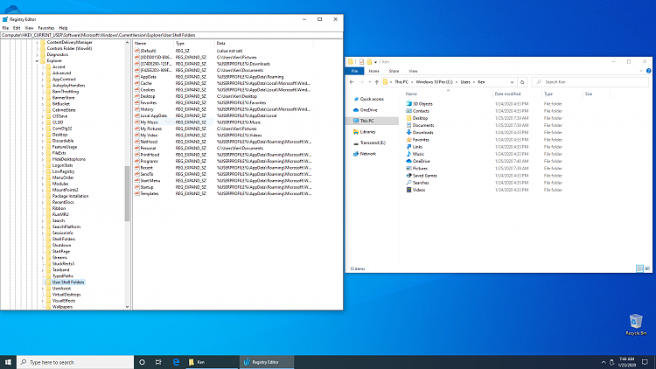Switch to Registry Editor taskbar button

tap(267, 362)
